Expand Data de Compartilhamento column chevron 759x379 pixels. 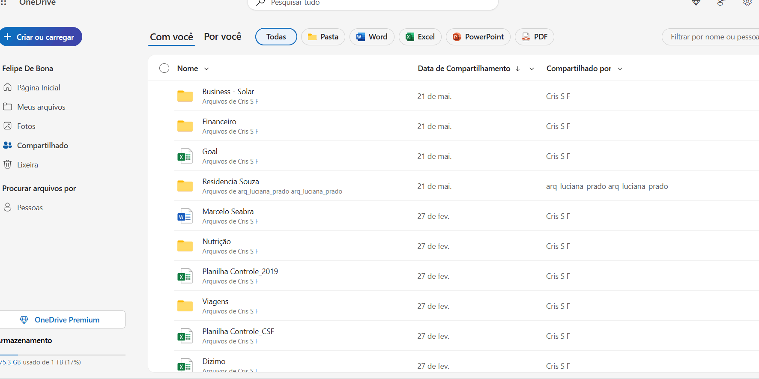click(x=532, y=69)
